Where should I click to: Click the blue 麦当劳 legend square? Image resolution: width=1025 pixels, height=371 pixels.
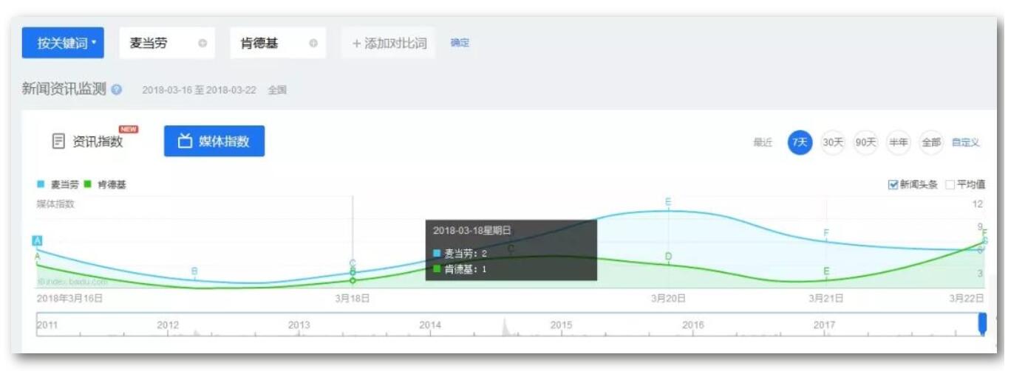click(41, 184)
